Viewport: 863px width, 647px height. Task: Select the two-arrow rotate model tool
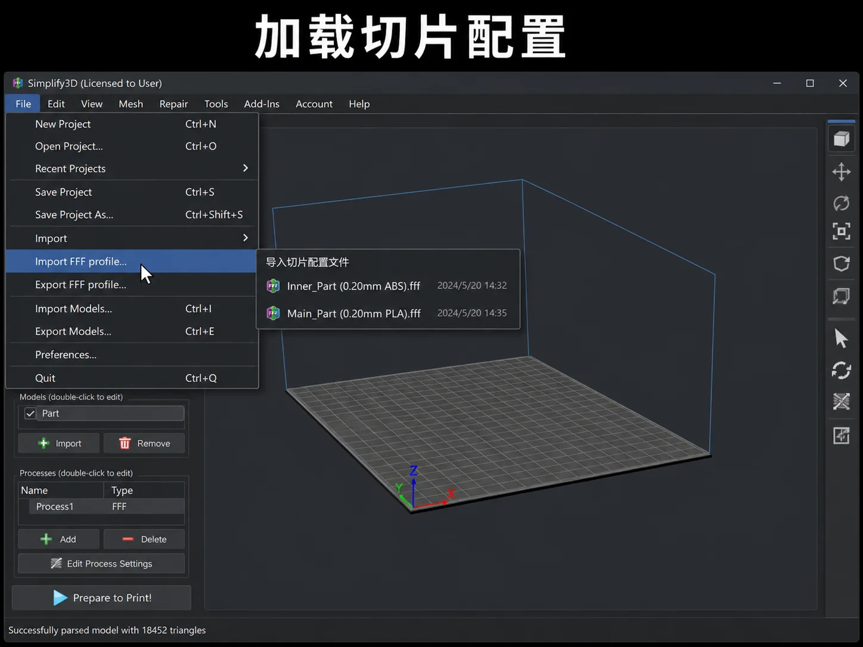pos(841,371)
